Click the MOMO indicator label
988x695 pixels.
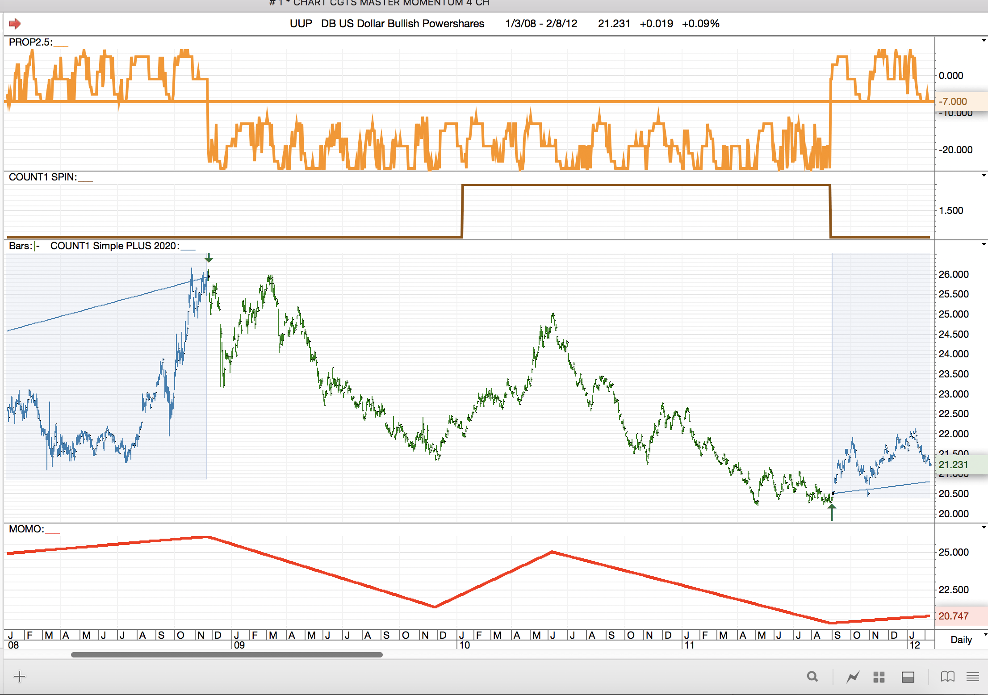pos(26,529)
